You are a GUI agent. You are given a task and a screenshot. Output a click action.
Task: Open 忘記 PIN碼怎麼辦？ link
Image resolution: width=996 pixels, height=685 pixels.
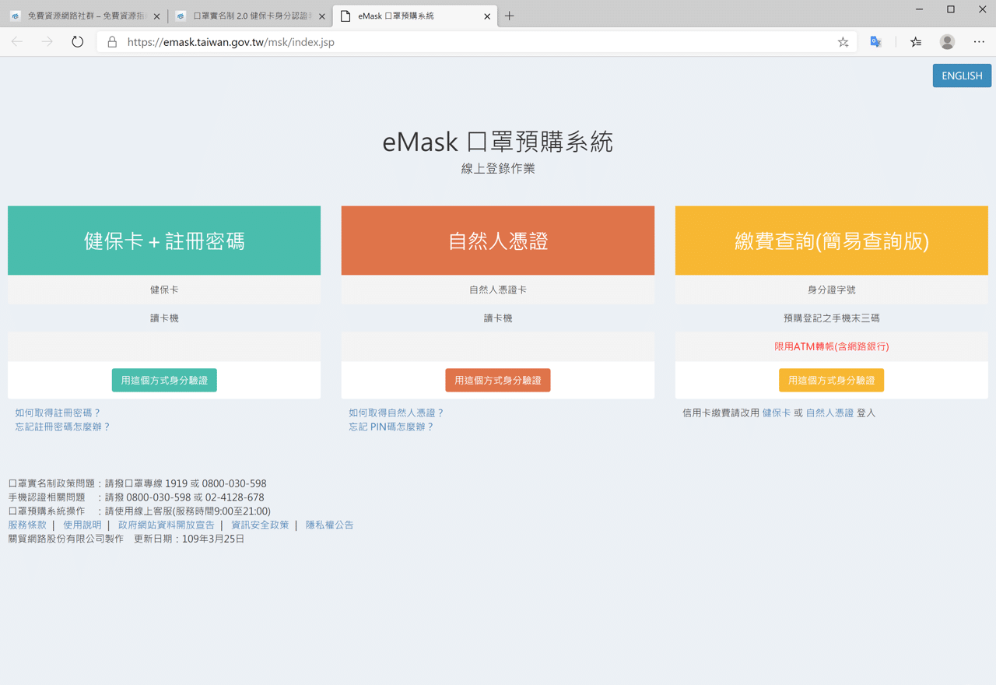(391, 427)
